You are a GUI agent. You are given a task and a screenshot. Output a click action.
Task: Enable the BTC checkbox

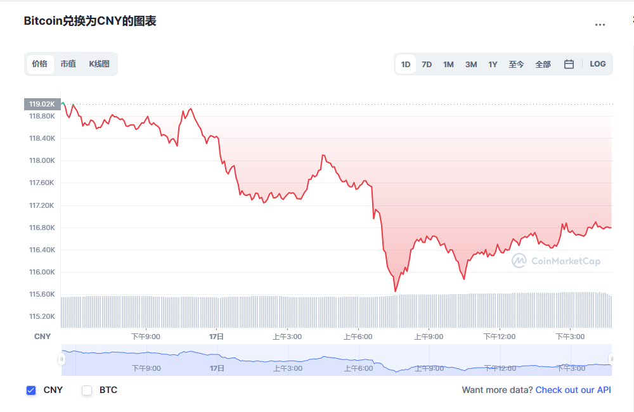87,390
